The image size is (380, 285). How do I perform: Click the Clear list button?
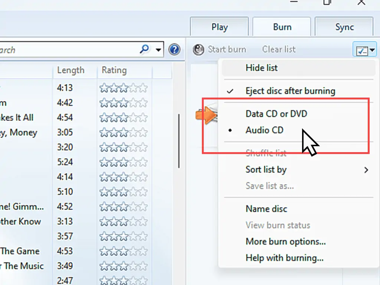pos(279,49)
